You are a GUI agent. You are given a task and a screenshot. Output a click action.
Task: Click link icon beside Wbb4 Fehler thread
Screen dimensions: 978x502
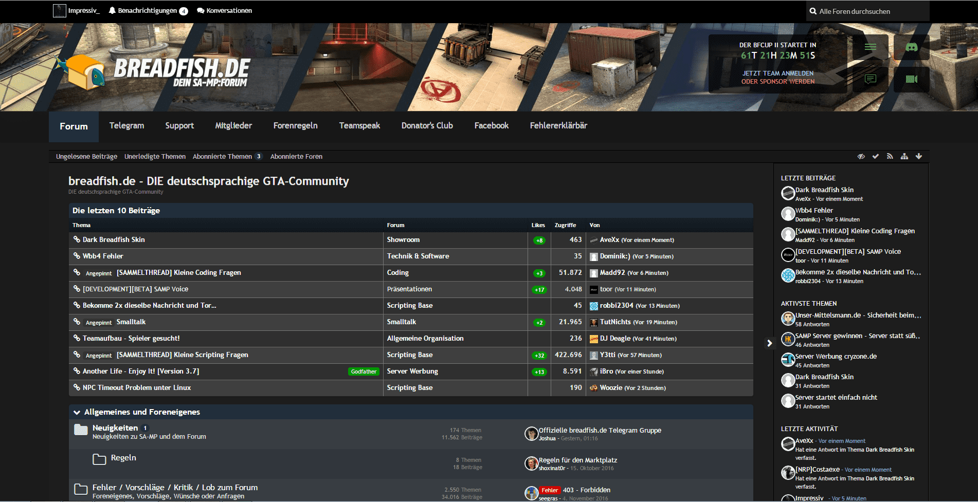77,256
